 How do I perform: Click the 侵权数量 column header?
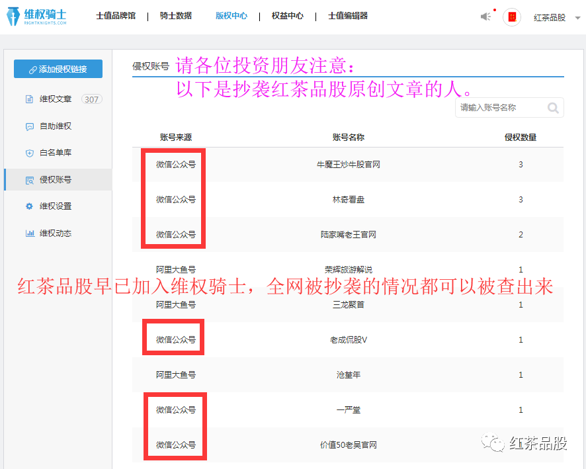coord(521,137)
